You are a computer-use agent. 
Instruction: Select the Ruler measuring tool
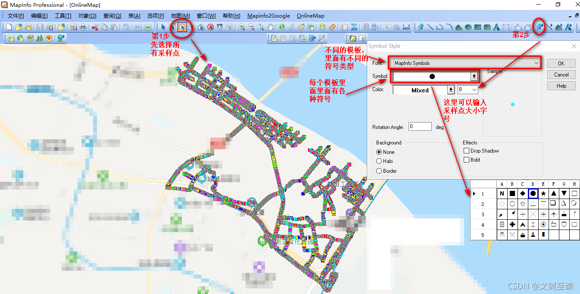332,27
